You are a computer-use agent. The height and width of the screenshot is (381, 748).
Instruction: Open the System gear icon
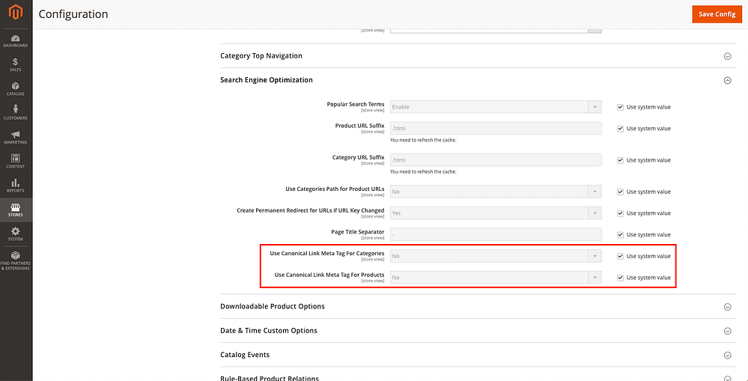click(16, 232)
